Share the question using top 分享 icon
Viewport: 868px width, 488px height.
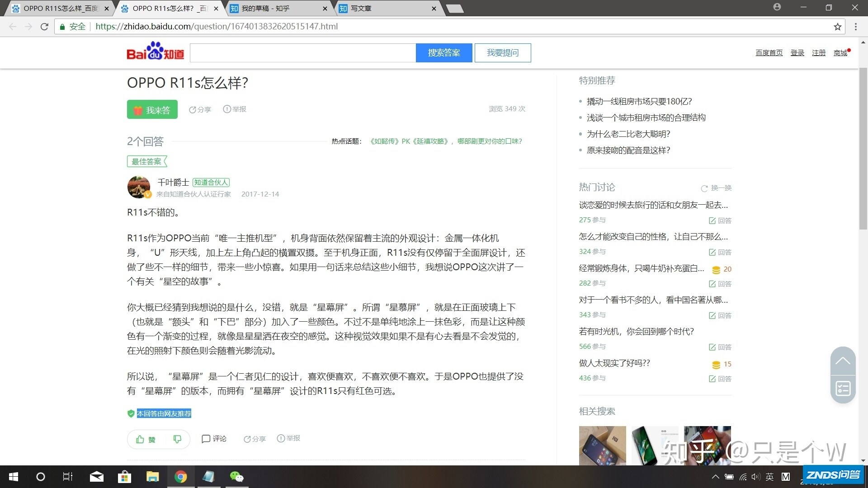tap(200, 109)
